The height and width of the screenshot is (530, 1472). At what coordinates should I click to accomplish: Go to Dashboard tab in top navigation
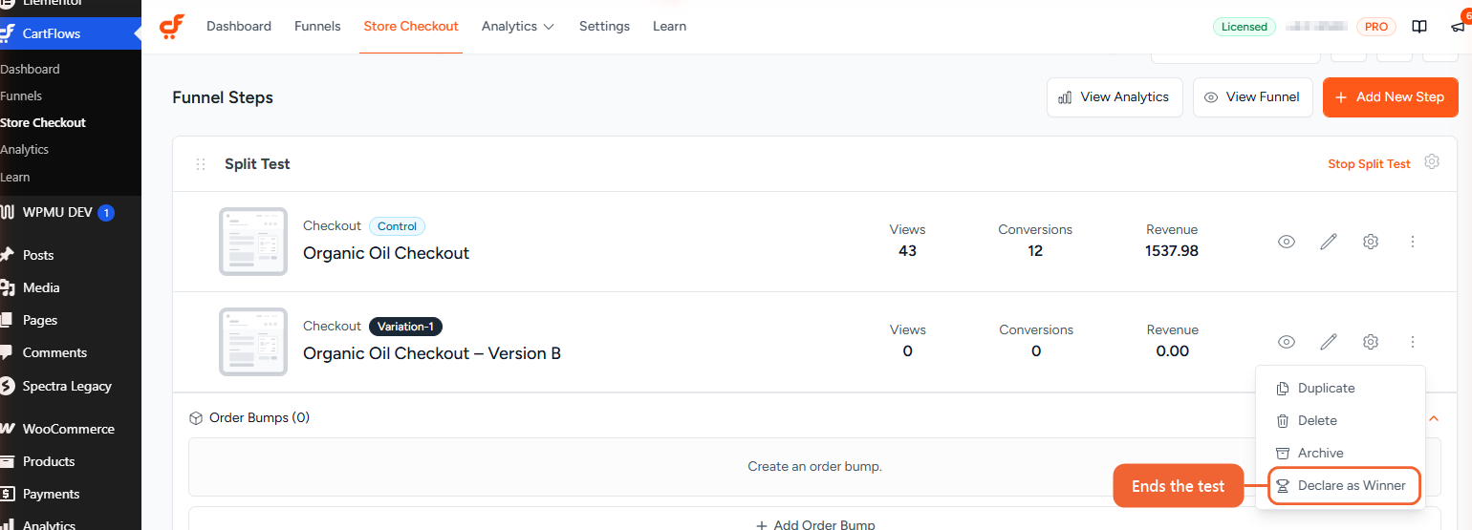click(239, 27)
